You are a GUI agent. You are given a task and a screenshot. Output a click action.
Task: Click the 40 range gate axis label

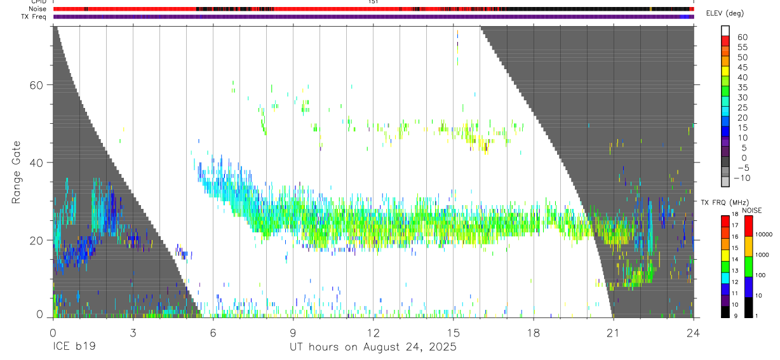pyautogui.click(x=36, y=163)
